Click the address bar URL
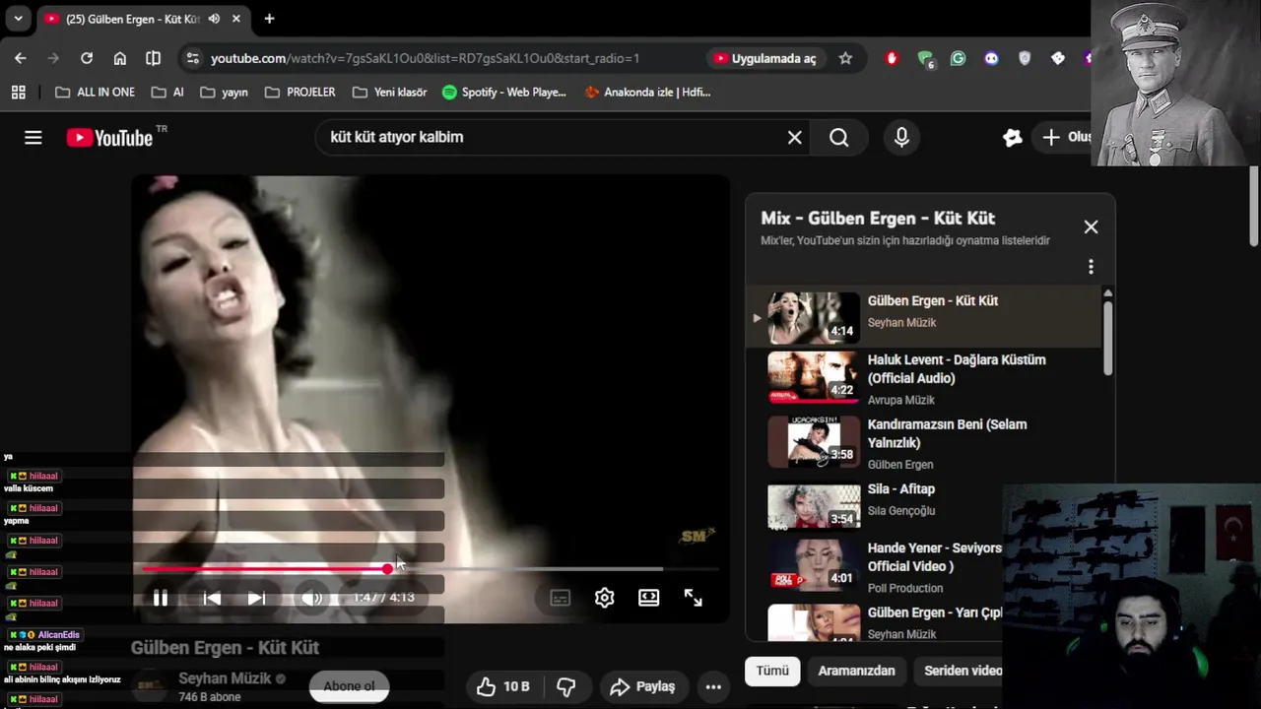 click(425, 58)
